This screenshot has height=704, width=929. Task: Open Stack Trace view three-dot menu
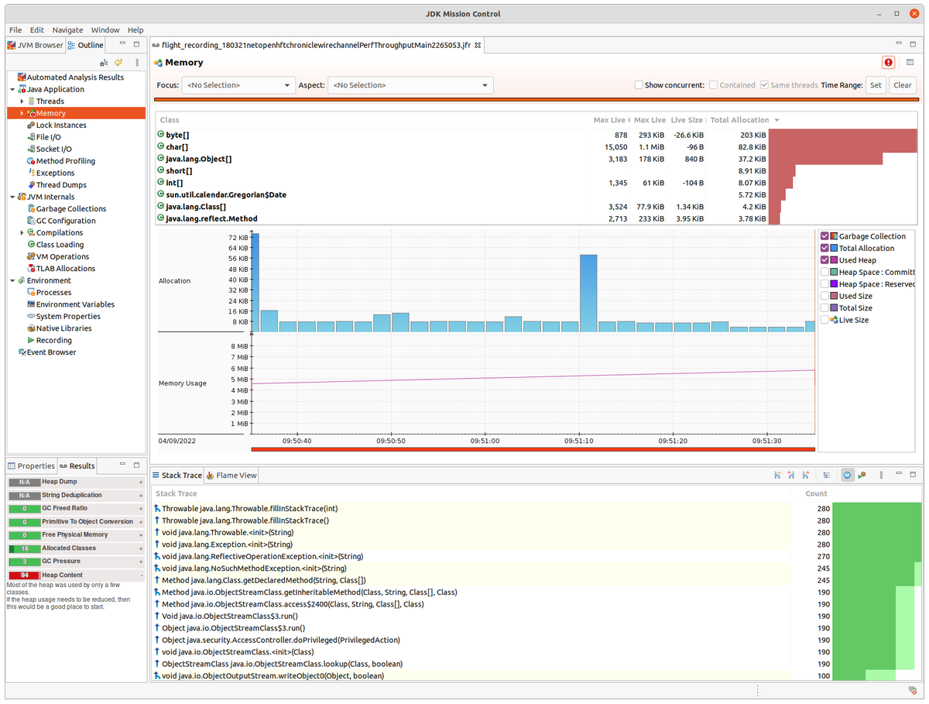pos(880,475)
